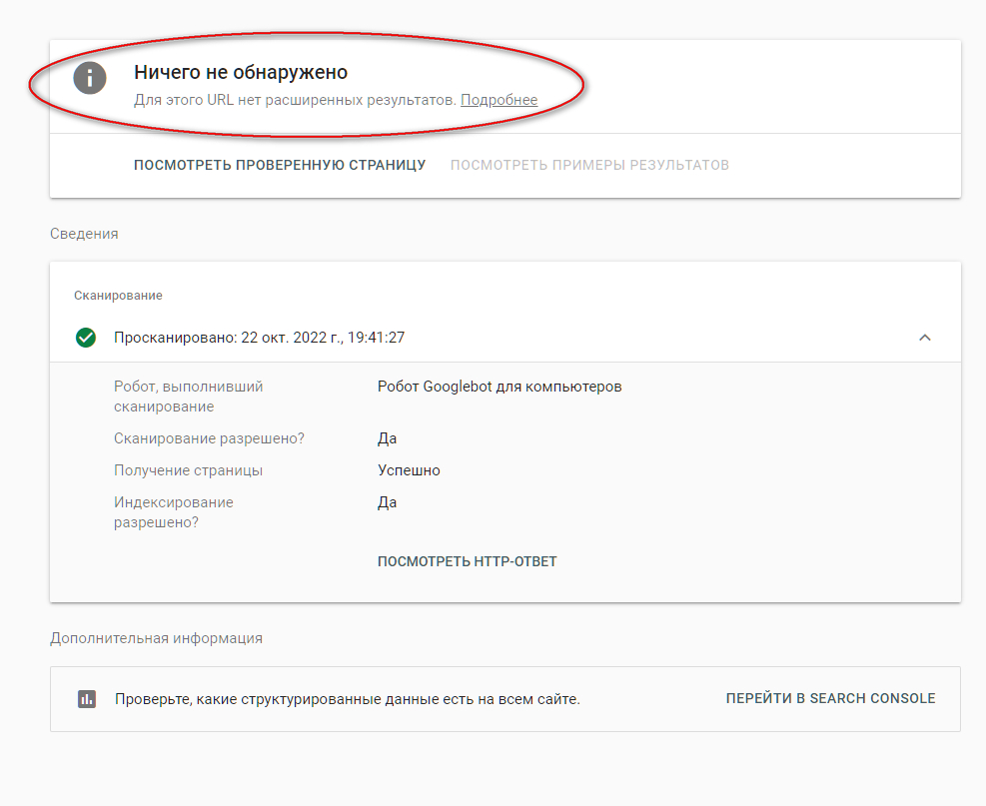
Task: View the HTTP response via ПОСМОТРЕТЬ HTTP-ОТВЕТ
Action: (x=468, y=561)
